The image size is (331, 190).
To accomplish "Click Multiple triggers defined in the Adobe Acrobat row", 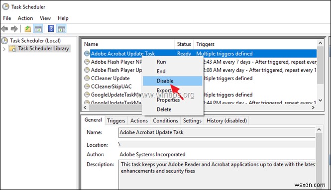I will coord(224,54).
